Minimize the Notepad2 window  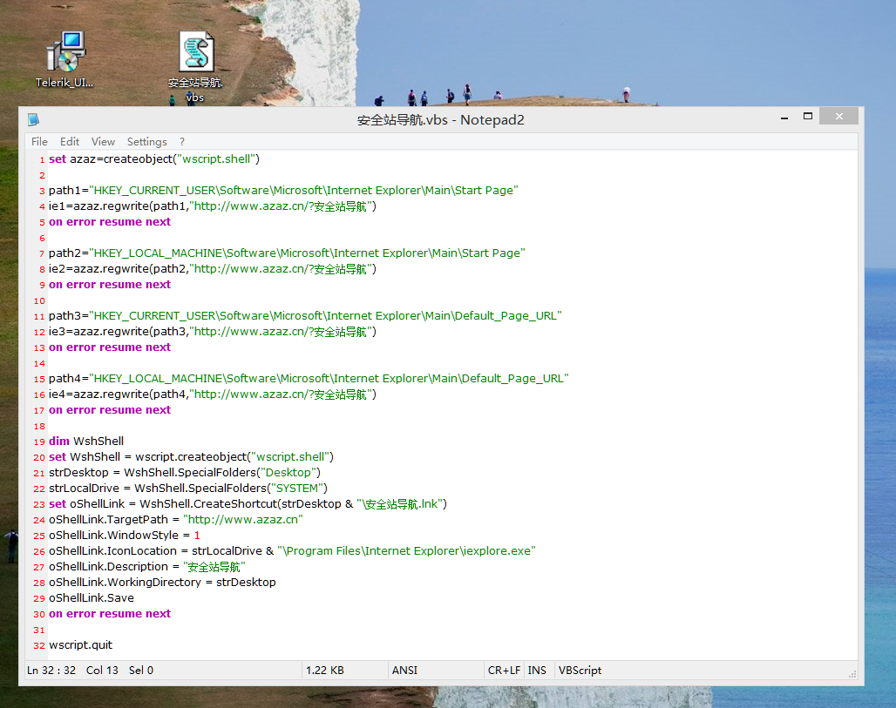pos(784,117)
